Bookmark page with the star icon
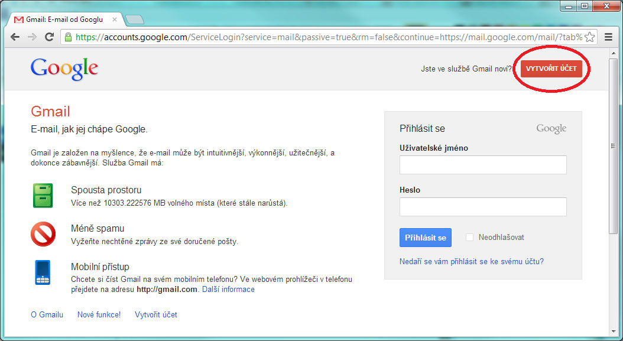 tap(590, 37)
